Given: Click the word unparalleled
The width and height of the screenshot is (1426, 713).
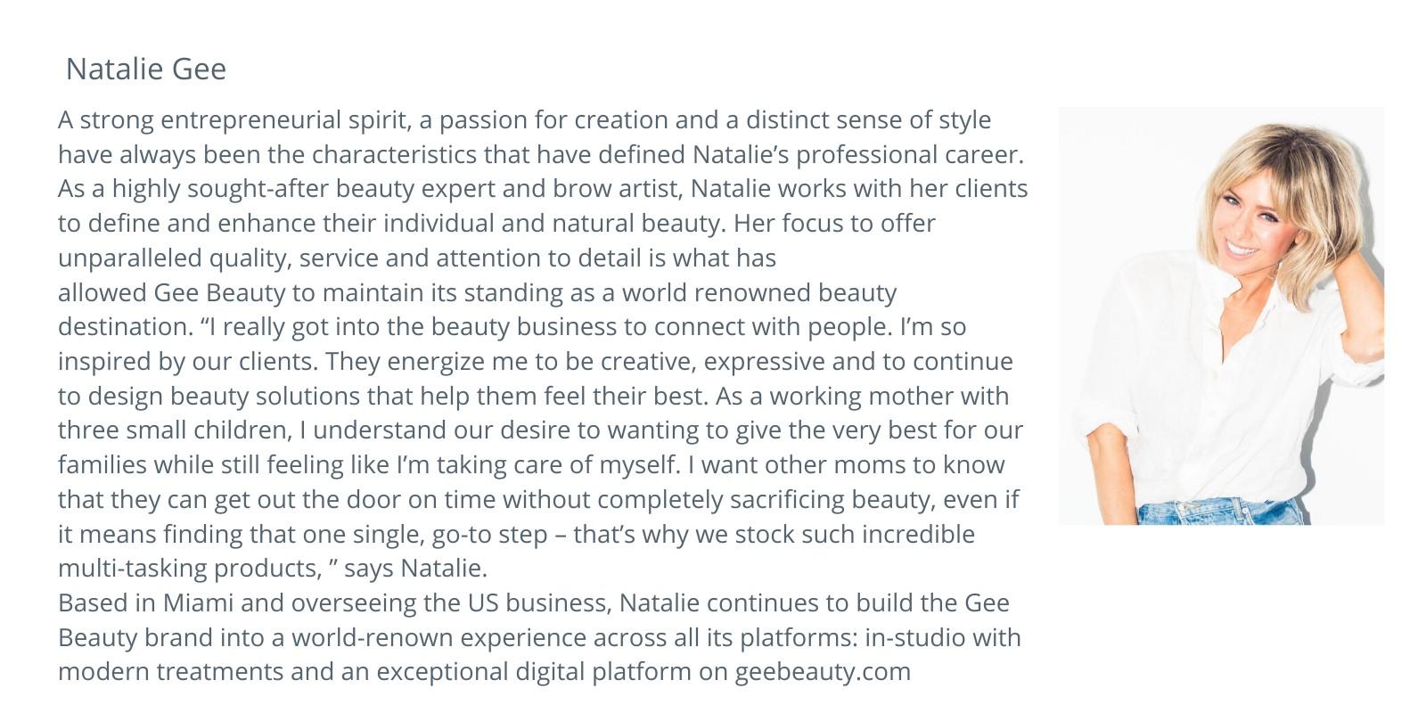Looking at the screenshot, I should pyautogui.click(x=130, y=258).
